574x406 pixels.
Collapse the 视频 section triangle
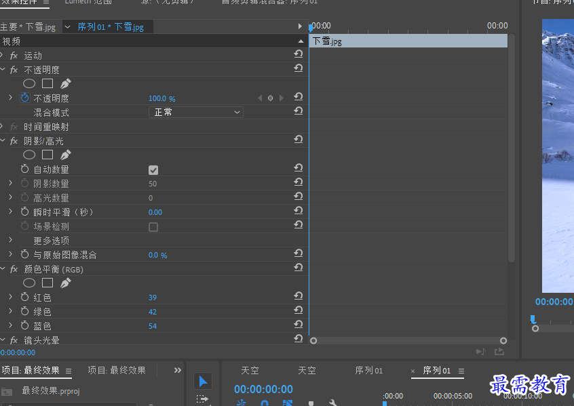[301, 41]
